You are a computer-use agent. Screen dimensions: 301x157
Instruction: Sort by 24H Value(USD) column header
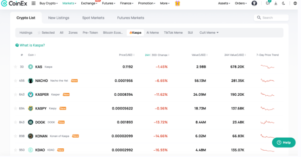pos(235,55)
